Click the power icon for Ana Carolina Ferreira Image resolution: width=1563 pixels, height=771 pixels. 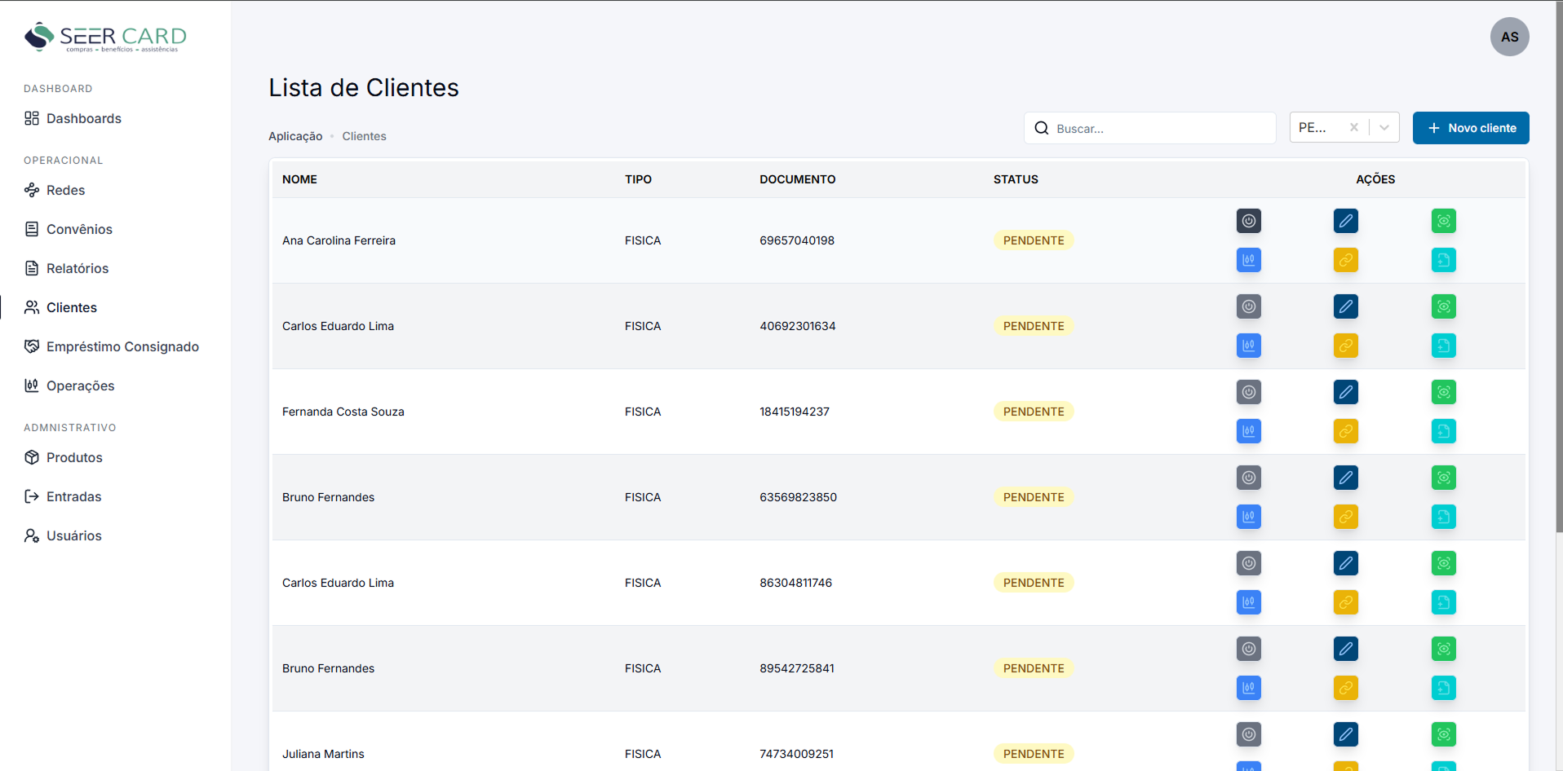pos(1248,221)
